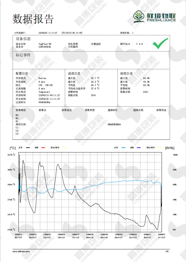Image resolution: width=186 pixels, height=262 pixels.
Task: Click min humidity value 48.2%
Action: coord(146,82)
